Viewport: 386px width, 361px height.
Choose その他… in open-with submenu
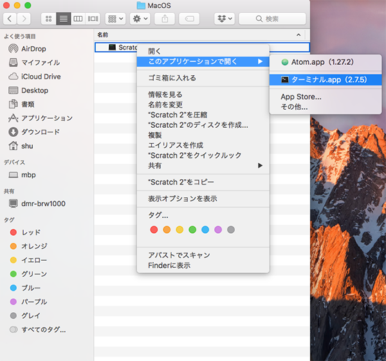pyautogui.click(x=326, y=107)
